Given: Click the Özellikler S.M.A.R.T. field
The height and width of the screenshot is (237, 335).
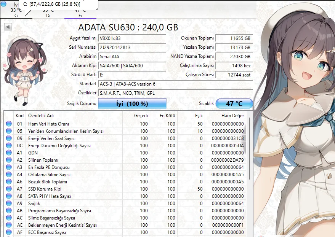Looking at the screenshot, I should 175,93.
